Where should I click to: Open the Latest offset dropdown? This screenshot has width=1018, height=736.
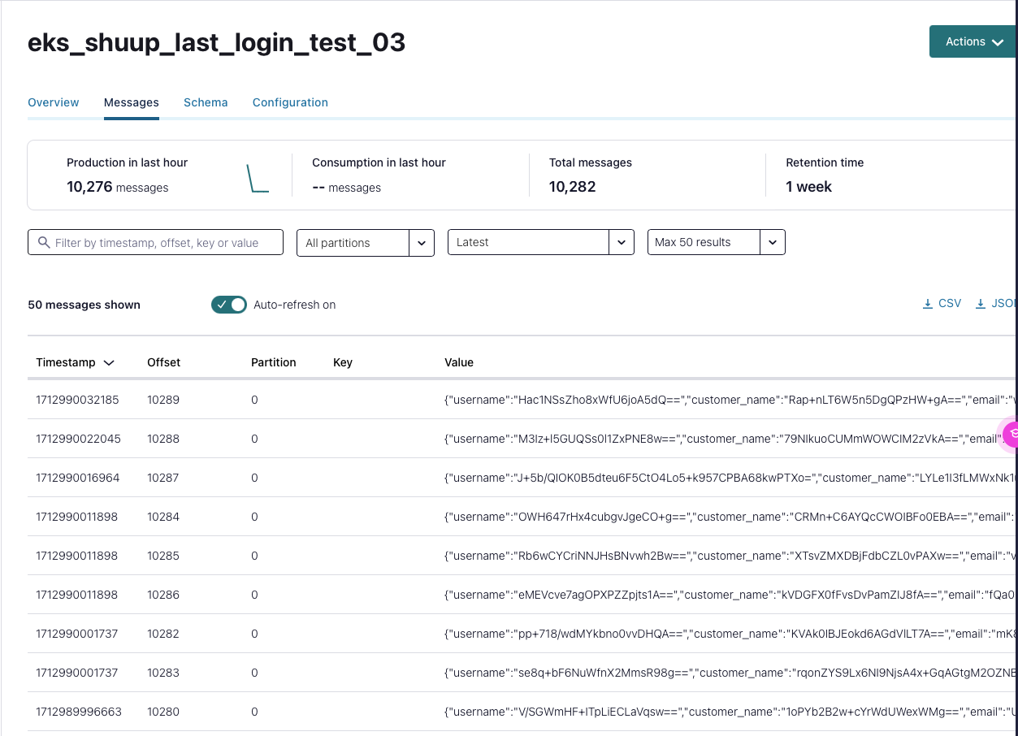541,242
